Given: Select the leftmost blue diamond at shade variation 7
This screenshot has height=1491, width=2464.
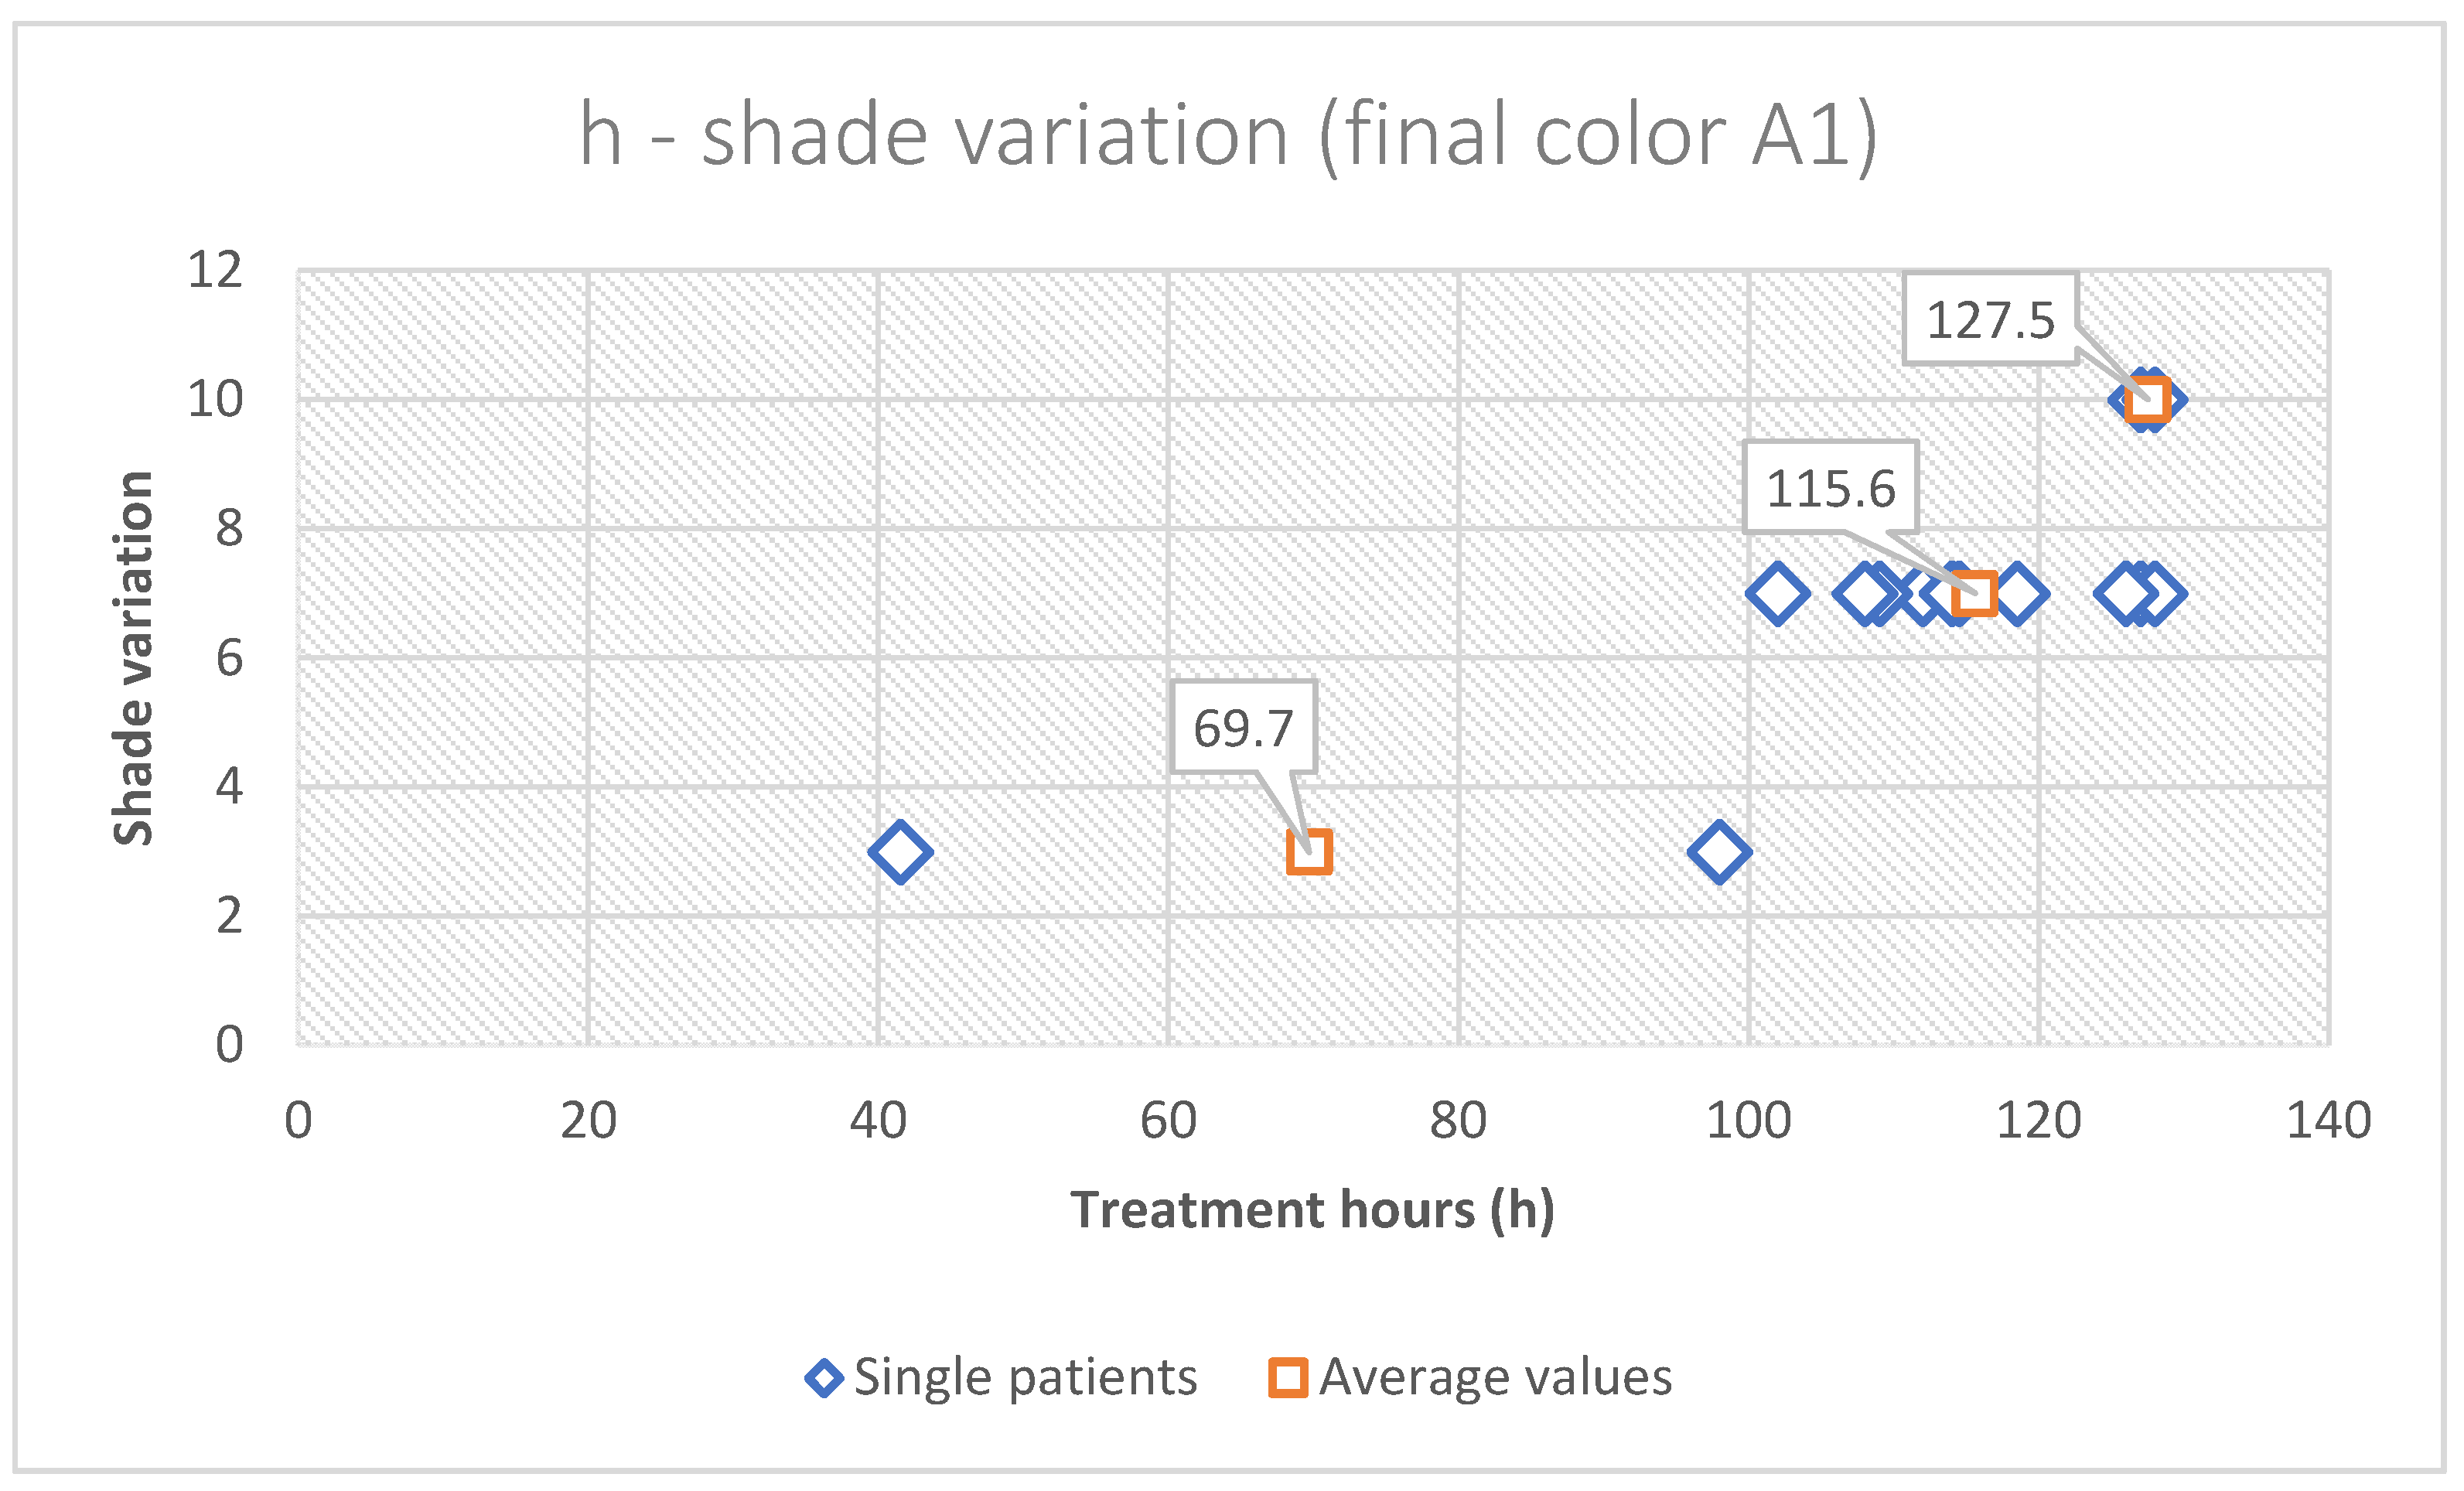Looking at the screenshot, I should tap(1777, 594).
